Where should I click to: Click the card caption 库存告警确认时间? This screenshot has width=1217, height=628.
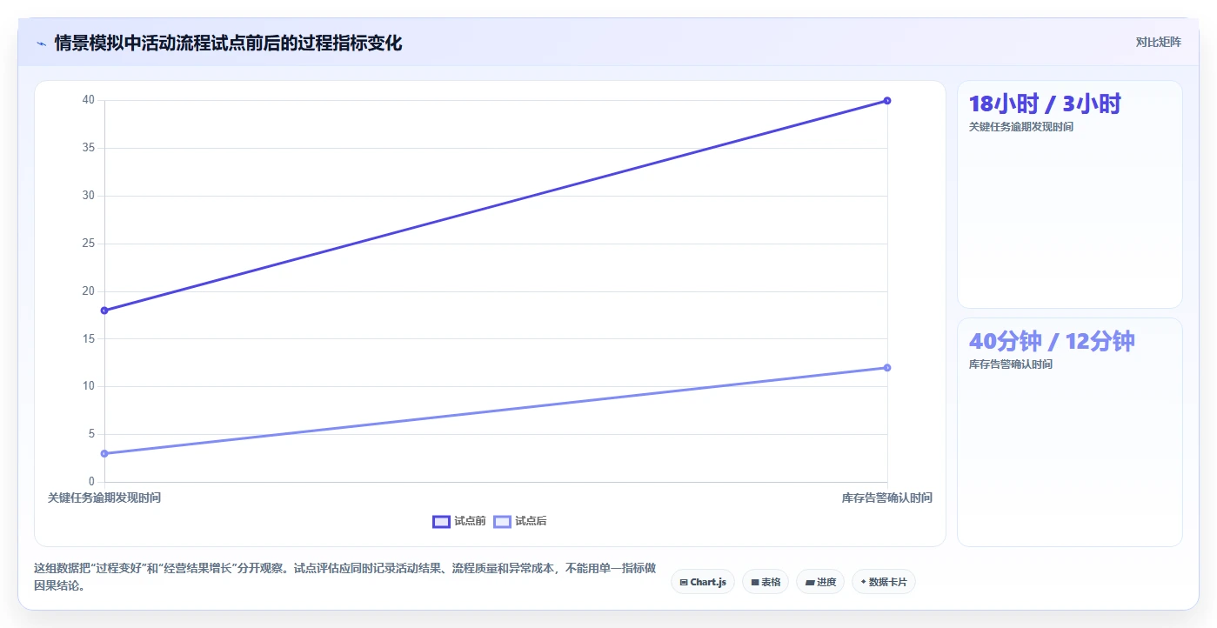pos(1011,364)
